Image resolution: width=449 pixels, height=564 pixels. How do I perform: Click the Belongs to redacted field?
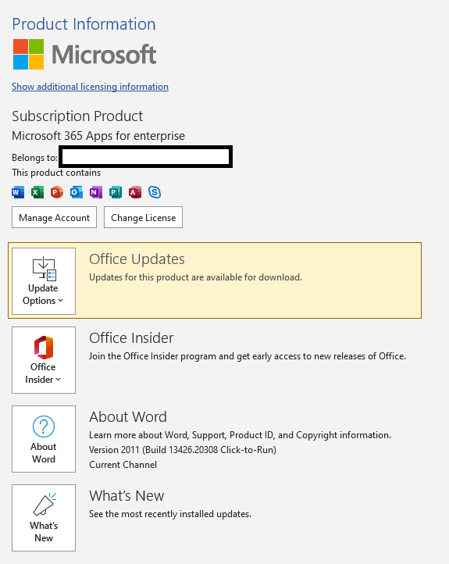(x=145, y=157)
